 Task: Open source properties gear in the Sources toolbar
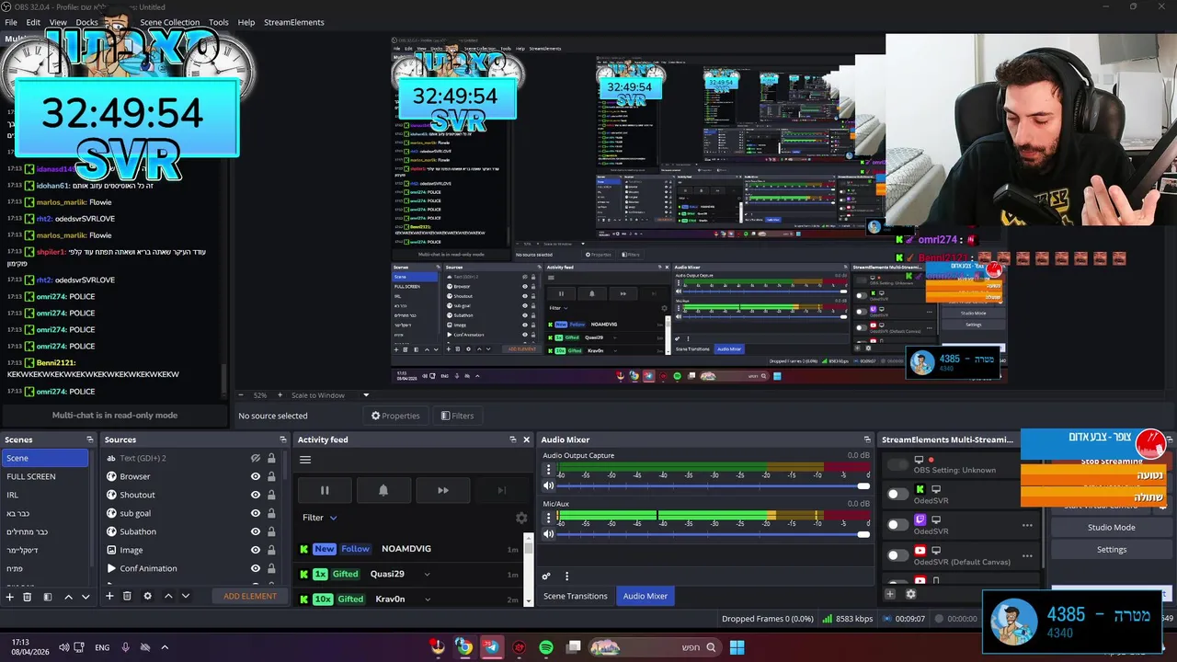click(147, 596)
